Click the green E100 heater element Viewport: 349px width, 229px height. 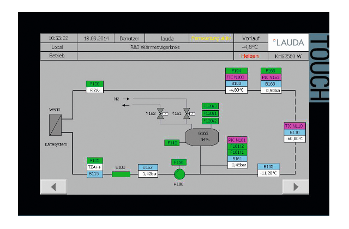pyautogui.click(x=121, y=174)
